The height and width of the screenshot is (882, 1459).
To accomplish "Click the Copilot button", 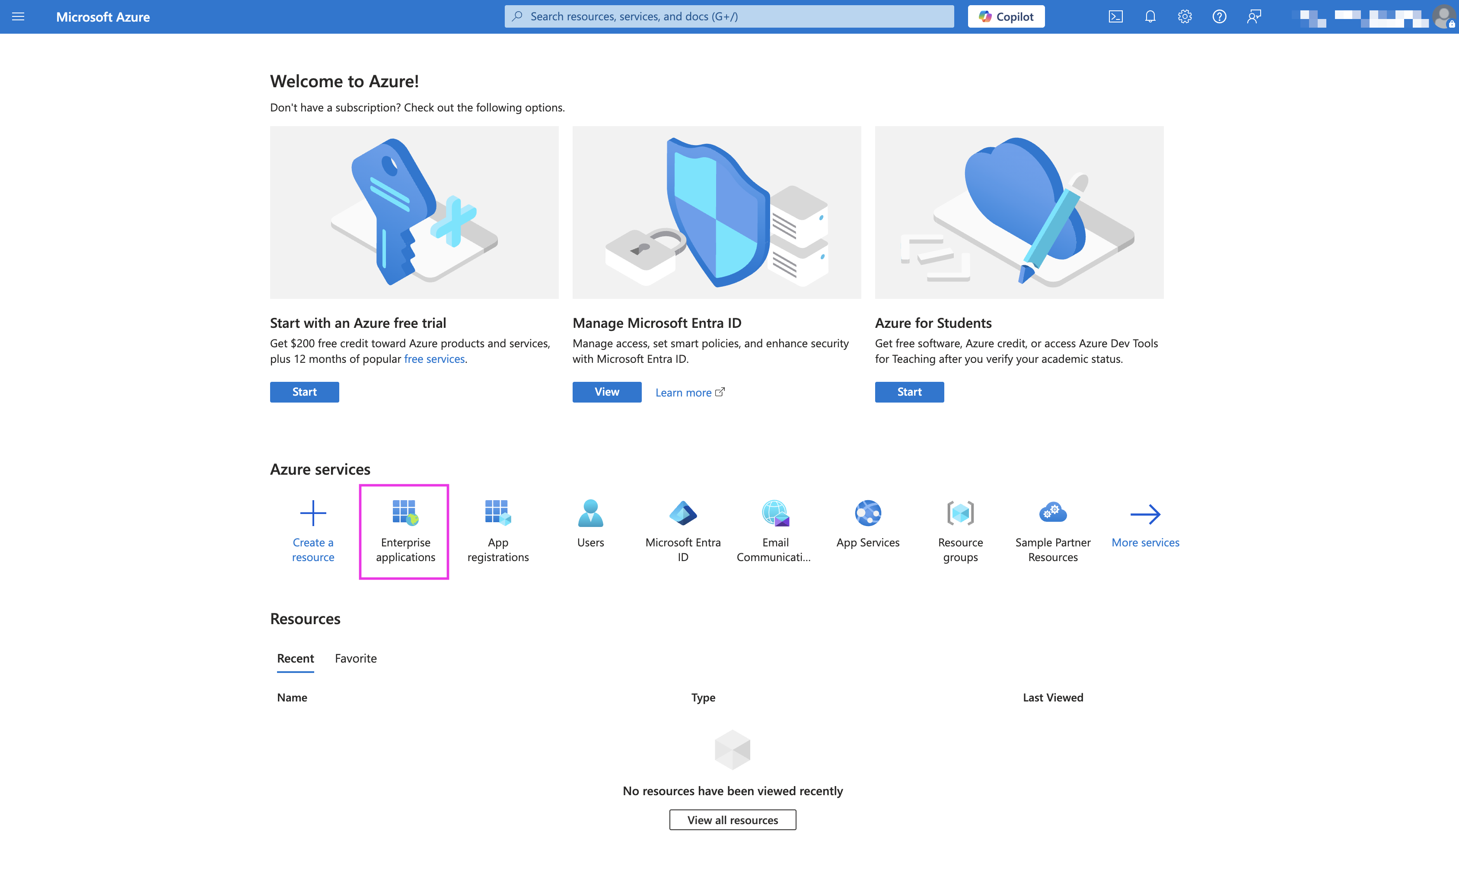I will click(1006, 16).
